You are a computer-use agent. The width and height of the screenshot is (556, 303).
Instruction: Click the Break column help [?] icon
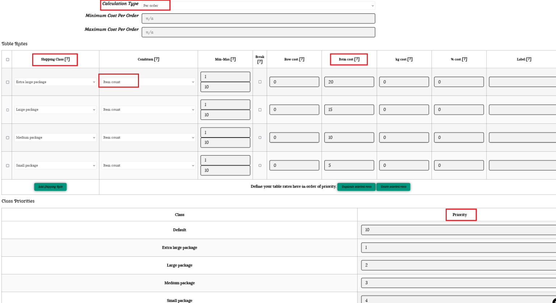(x=260, y=62)
